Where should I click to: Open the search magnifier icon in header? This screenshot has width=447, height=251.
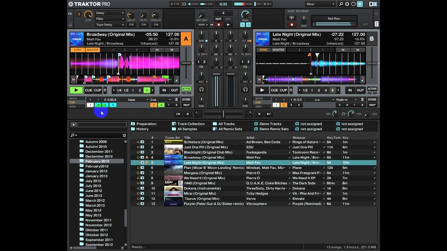(341, 4)
